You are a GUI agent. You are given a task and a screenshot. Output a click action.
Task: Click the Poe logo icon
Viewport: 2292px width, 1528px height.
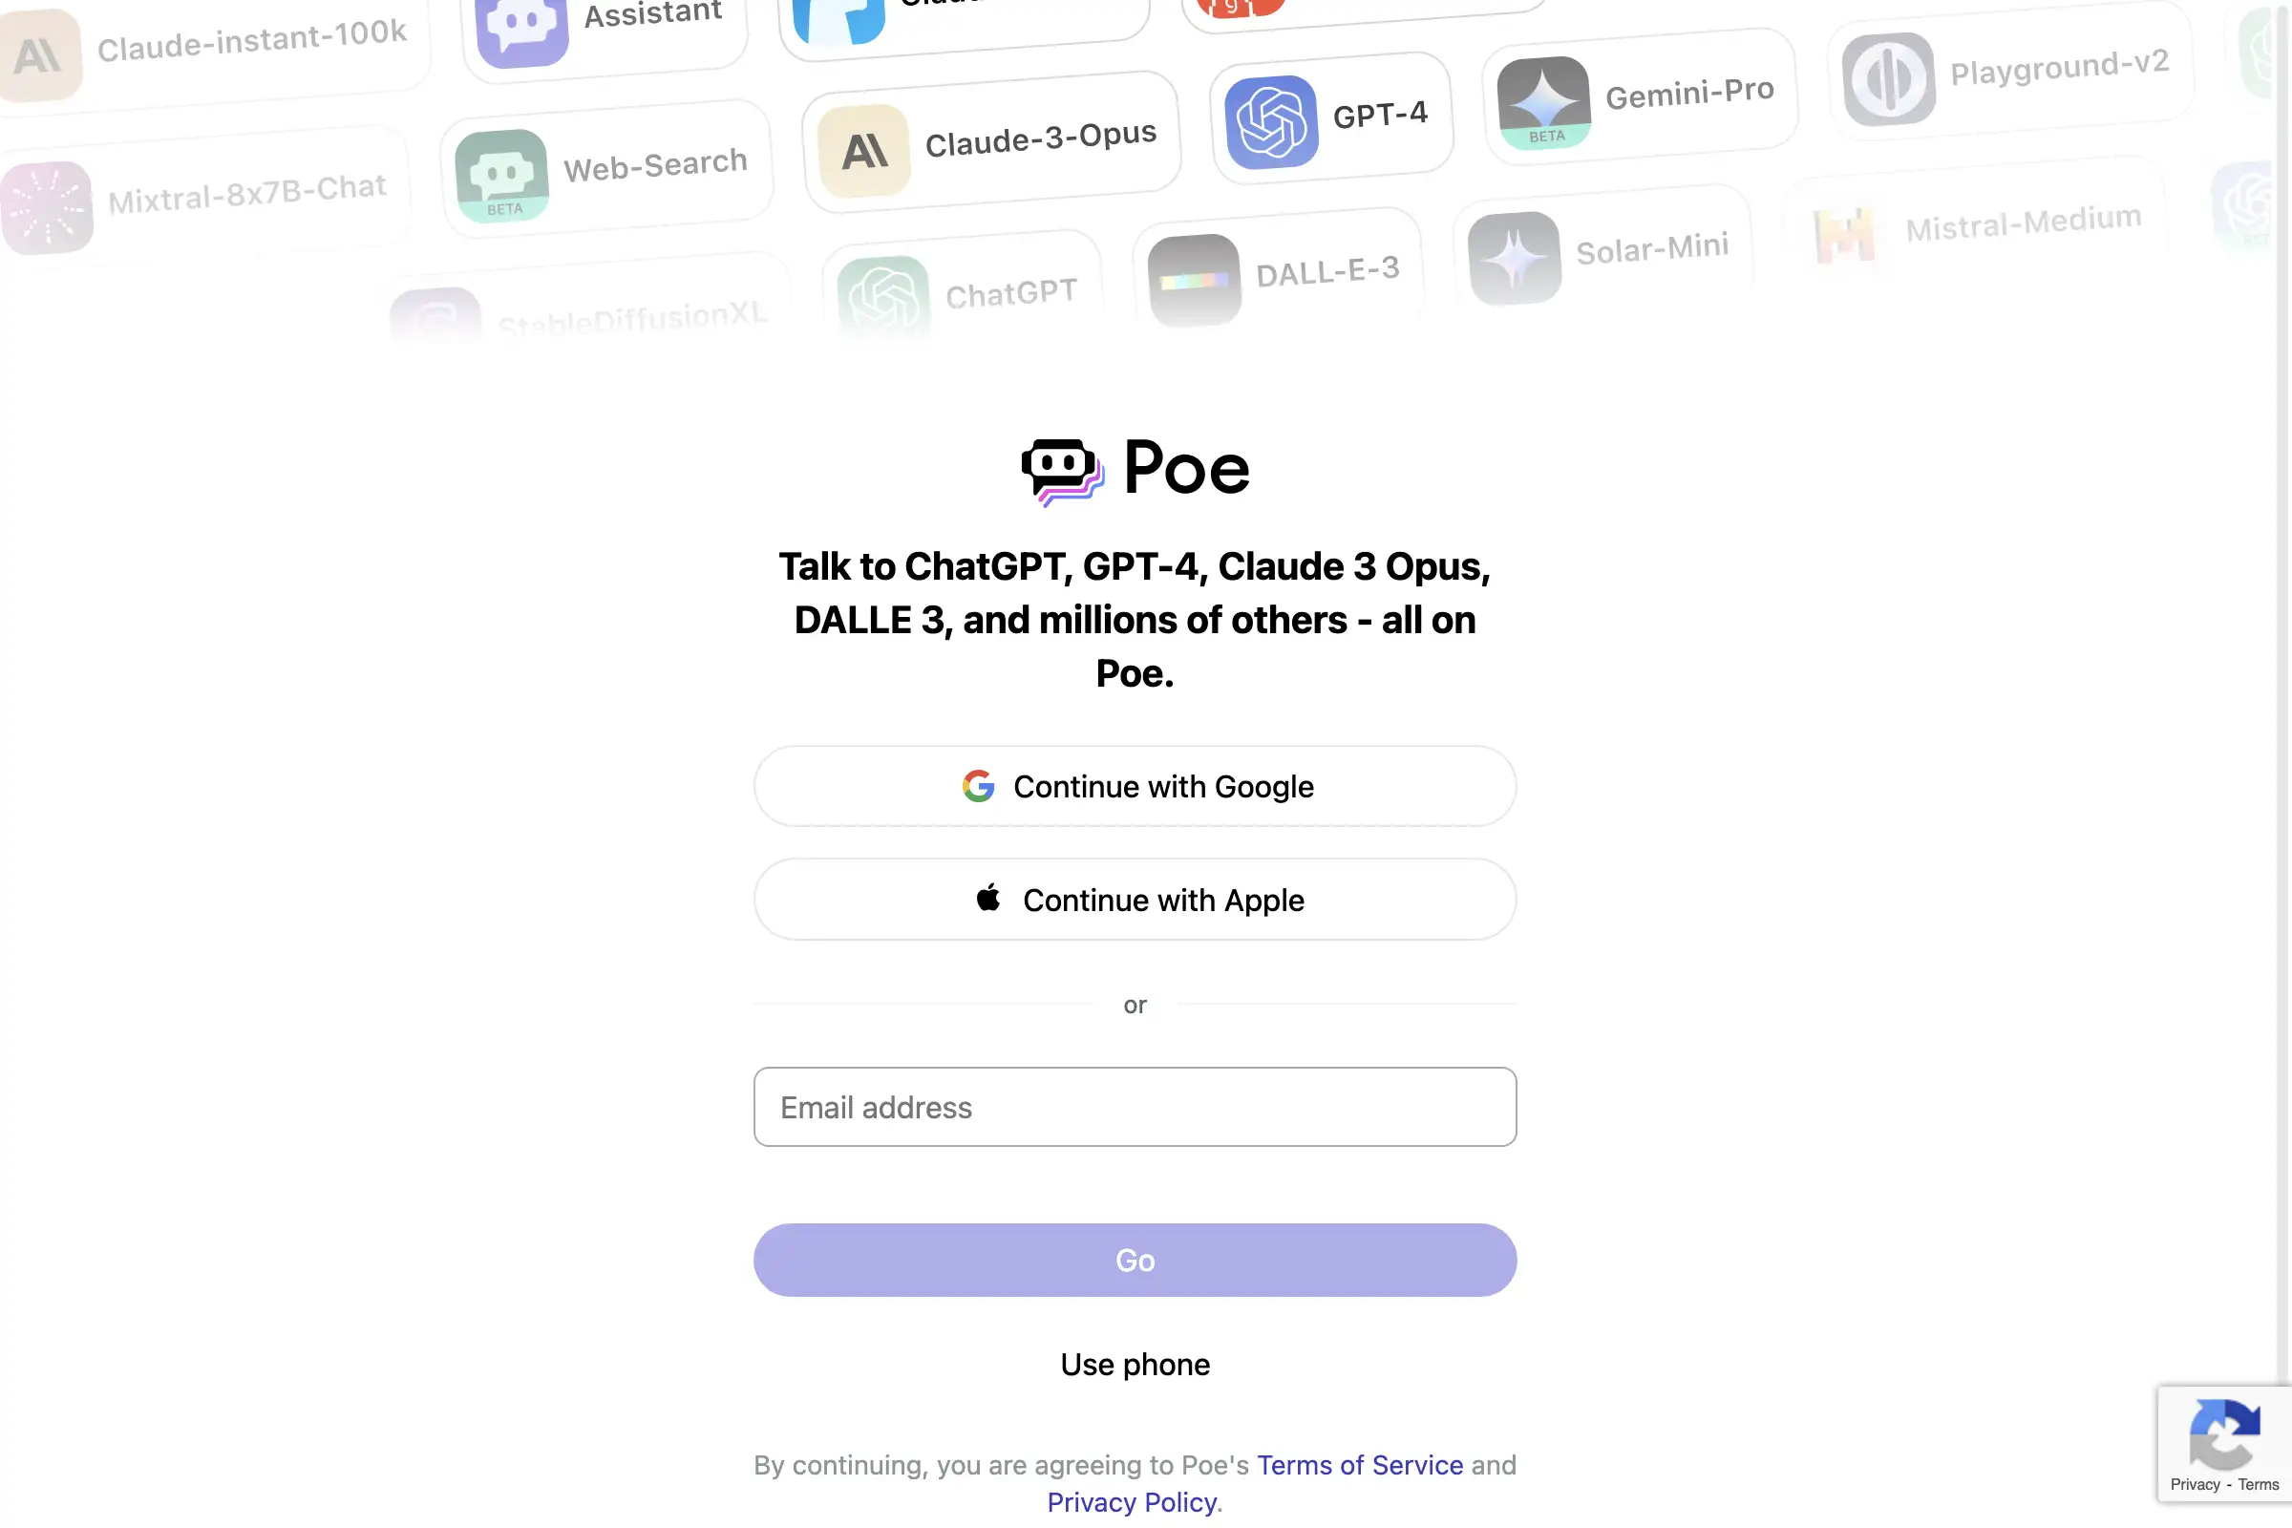tap(1061, 467)
